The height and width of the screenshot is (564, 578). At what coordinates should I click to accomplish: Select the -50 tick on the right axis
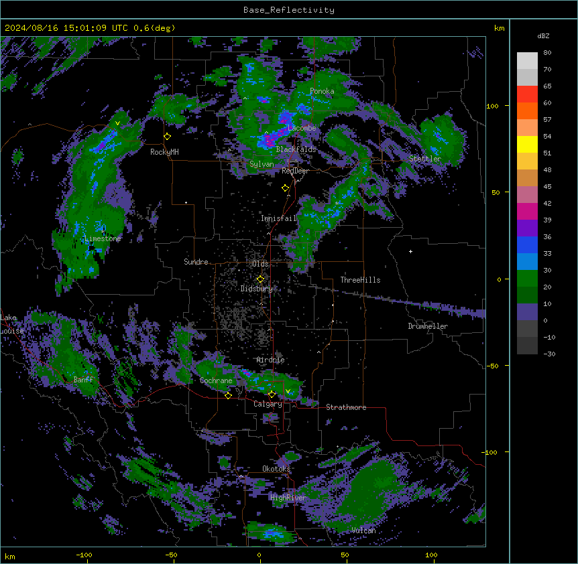point(492,366)
